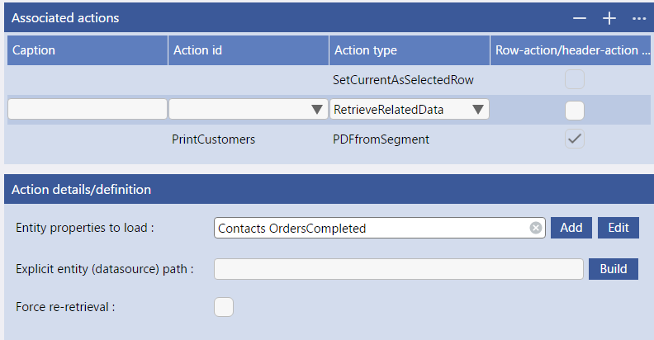The image size is (654, 340).
Task: Toggle row-action checkbox for SetCurrentAsSelectedRow
Action: click(x=575, y=79)
